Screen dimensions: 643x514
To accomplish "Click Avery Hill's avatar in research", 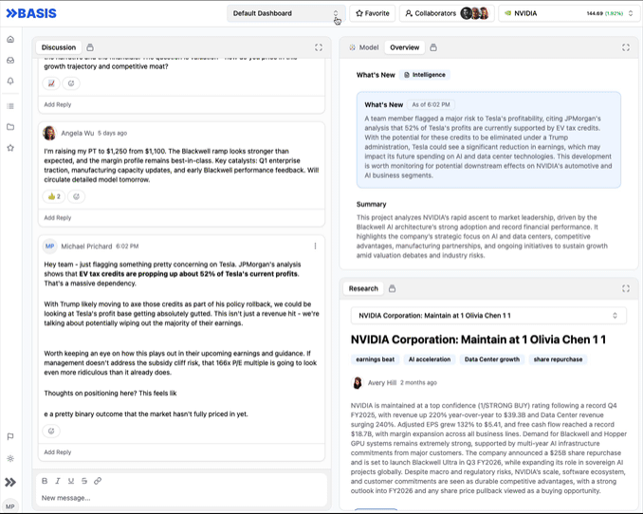I will (358, 383).
